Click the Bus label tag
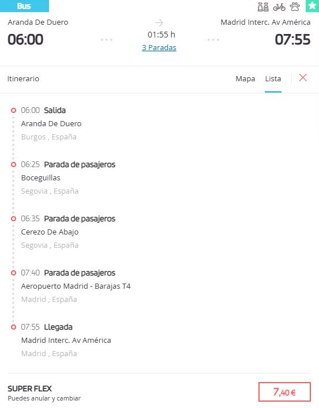The image size is (319, 408). click(x=24, y=6)
